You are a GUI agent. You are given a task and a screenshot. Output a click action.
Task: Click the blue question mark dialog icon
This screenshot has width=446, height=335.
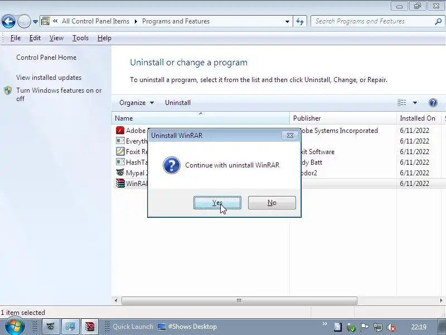(x=172, y=165)
